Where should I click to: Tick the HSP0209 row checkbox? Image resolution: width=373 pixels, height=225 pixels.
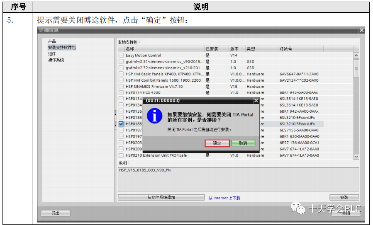pyautogui.click(x=121, y=149)
